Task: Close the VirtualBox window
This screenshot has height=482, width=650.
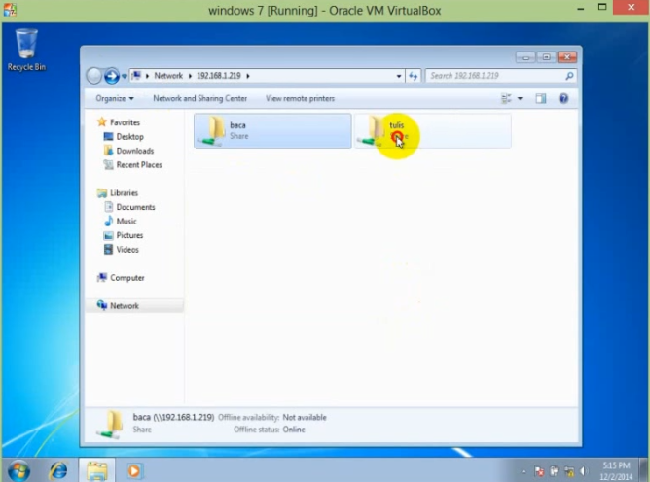Action: pyautogui.click(x=631, y=8)
